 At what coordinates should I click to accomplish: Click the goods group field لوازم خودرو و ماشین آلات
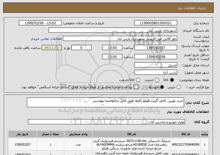(x=107, y=122)
